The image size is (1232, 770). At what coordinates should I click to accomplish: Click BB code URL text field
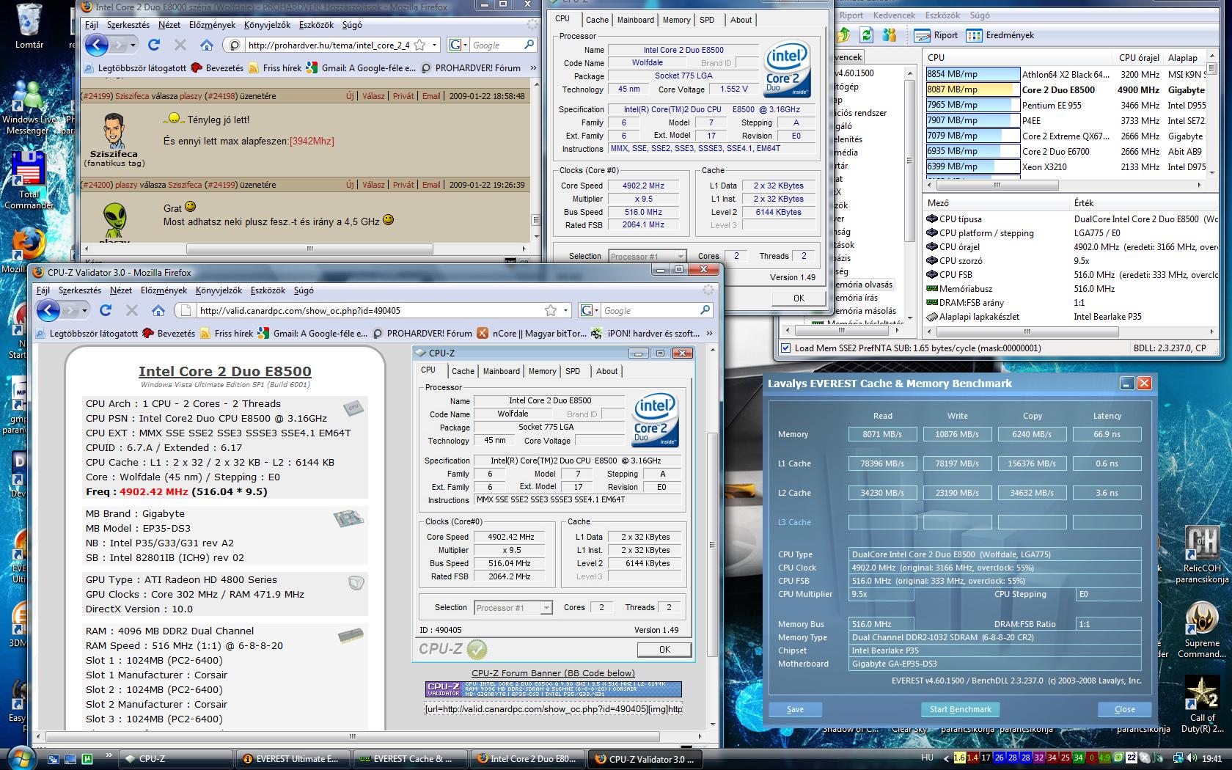[553, 708]
